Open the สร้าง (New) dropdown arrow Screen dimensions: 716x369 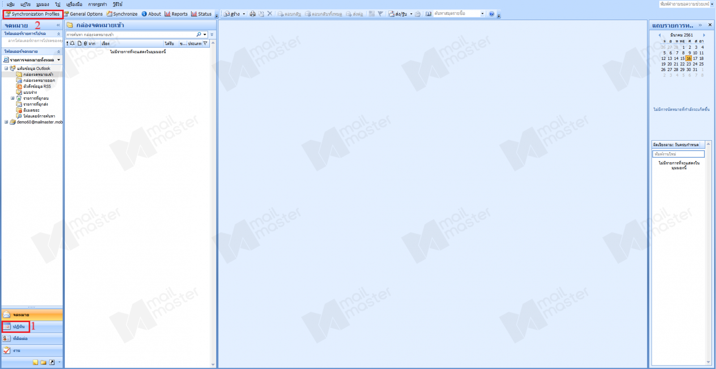(244, 14)
